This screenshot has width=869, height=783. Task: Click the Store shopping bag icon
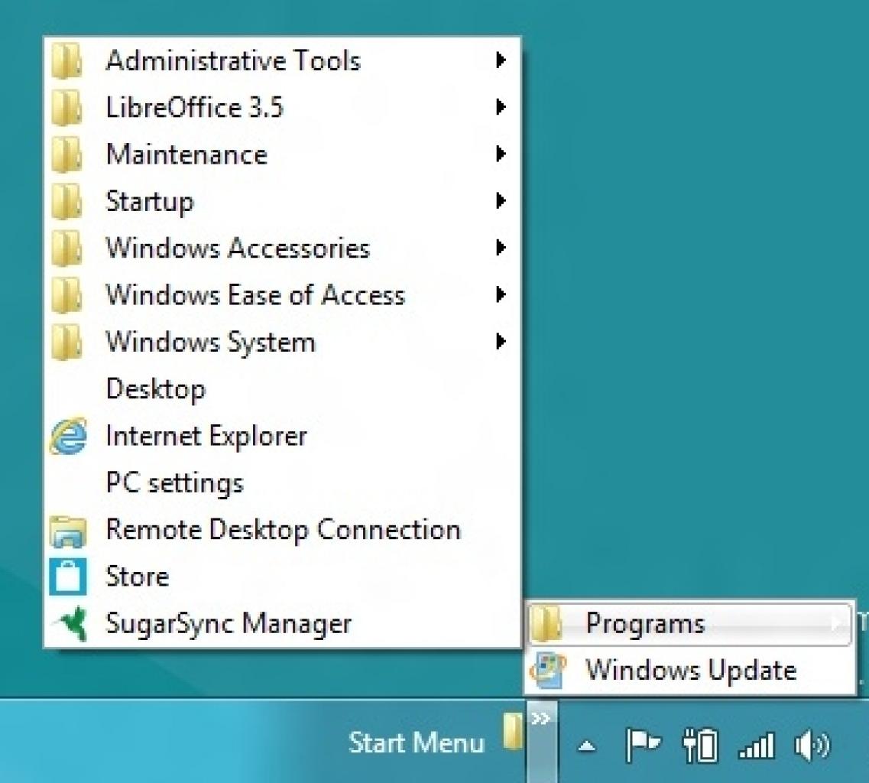point(68,577)
